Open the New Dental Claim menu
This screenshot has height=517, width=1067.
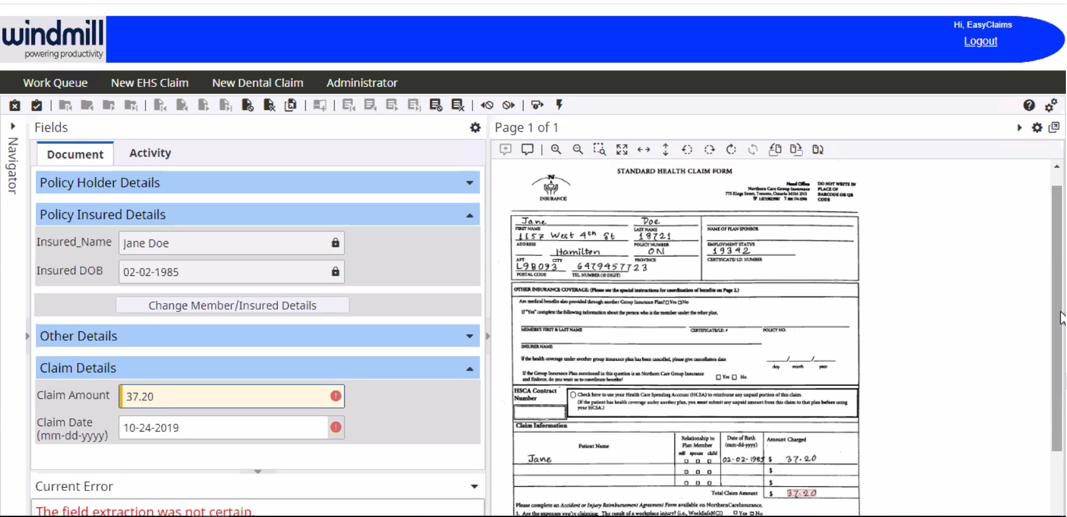coord(258,83)
